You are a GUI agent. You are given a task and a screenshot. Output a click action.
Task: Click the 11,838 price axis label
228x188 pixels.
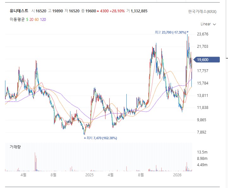(x=202, y=108)
